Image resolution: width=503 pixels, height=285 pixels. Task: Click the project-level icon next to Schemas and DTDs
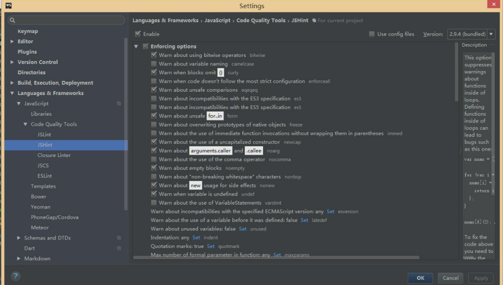(x=119, y=238)
